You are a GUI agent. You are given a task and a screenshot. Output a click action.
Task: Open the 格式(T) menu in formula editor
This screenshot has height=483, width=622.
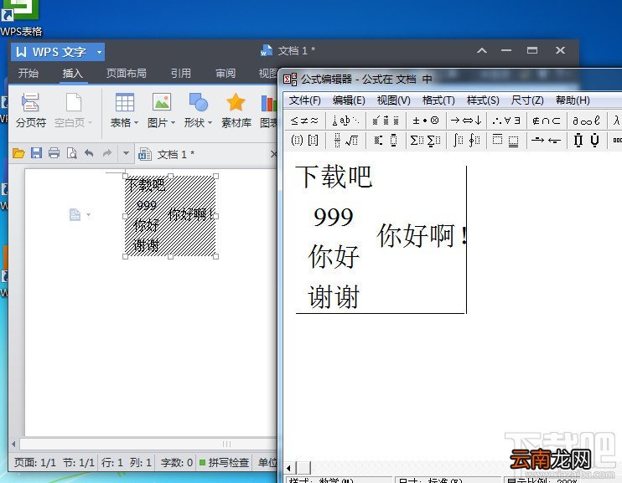[x=438, y=100]
